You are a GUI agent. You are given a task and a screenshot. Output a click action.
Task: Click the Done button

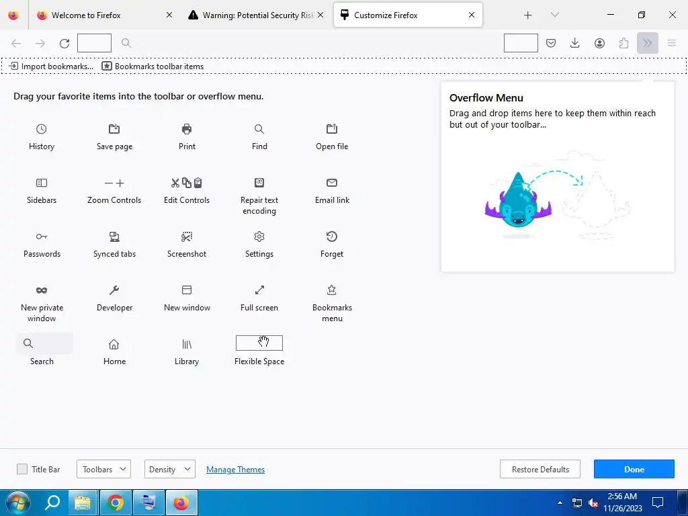pos(634,469)
